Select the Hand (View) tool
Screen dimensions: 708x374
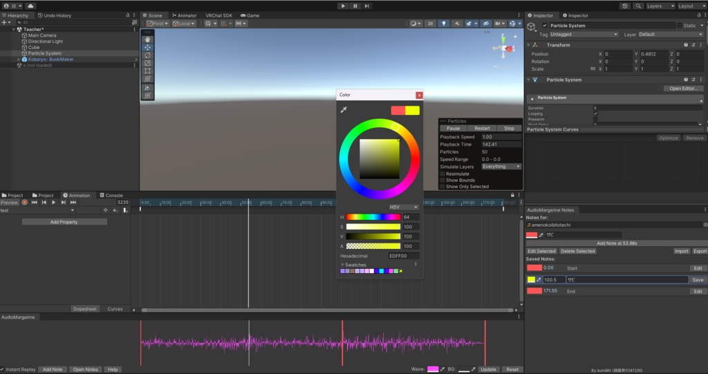(147, 39)
